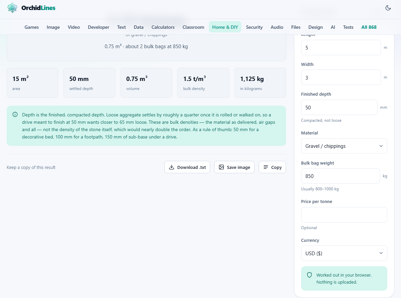Screen dimensions: 401x298
Task: Toggle dark mode moon icon
Action: point(388,8)
